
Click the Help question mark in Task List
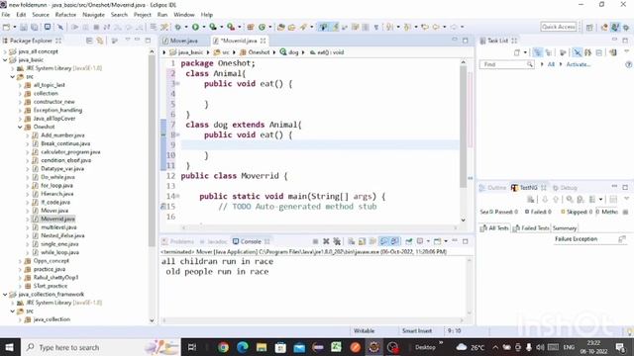point(628,64)
